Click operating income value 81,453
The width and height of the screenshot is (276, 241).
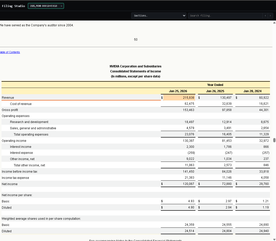click(x=227, y=141)
